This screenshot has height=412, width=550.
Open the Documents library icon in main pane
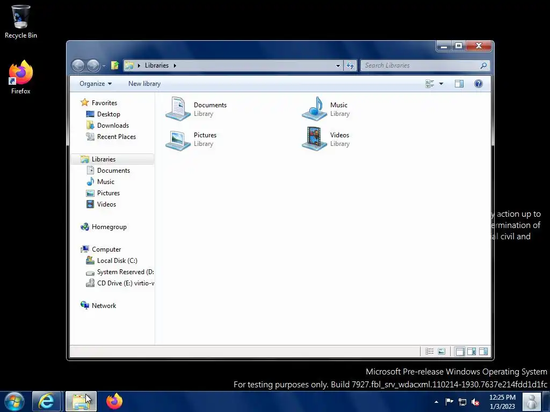178,109
